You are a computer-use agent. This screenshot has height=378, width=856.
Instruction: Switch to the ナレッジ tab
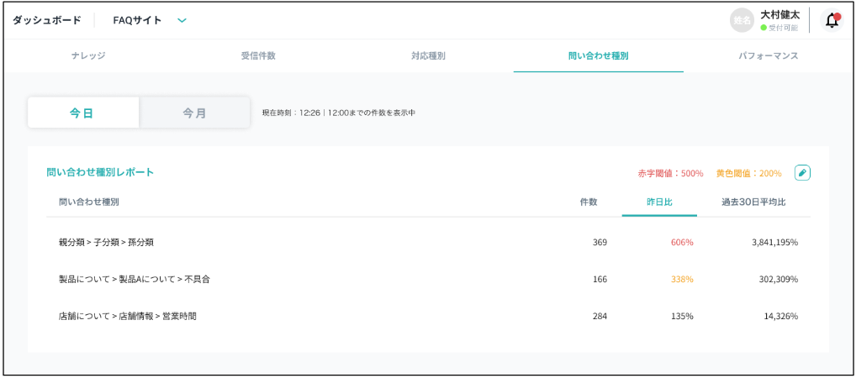pos(88,56)
